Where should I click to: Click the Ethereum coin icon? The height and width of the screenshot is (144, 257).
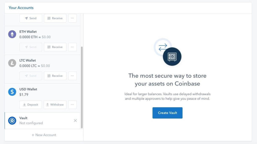tap(12, 34)
